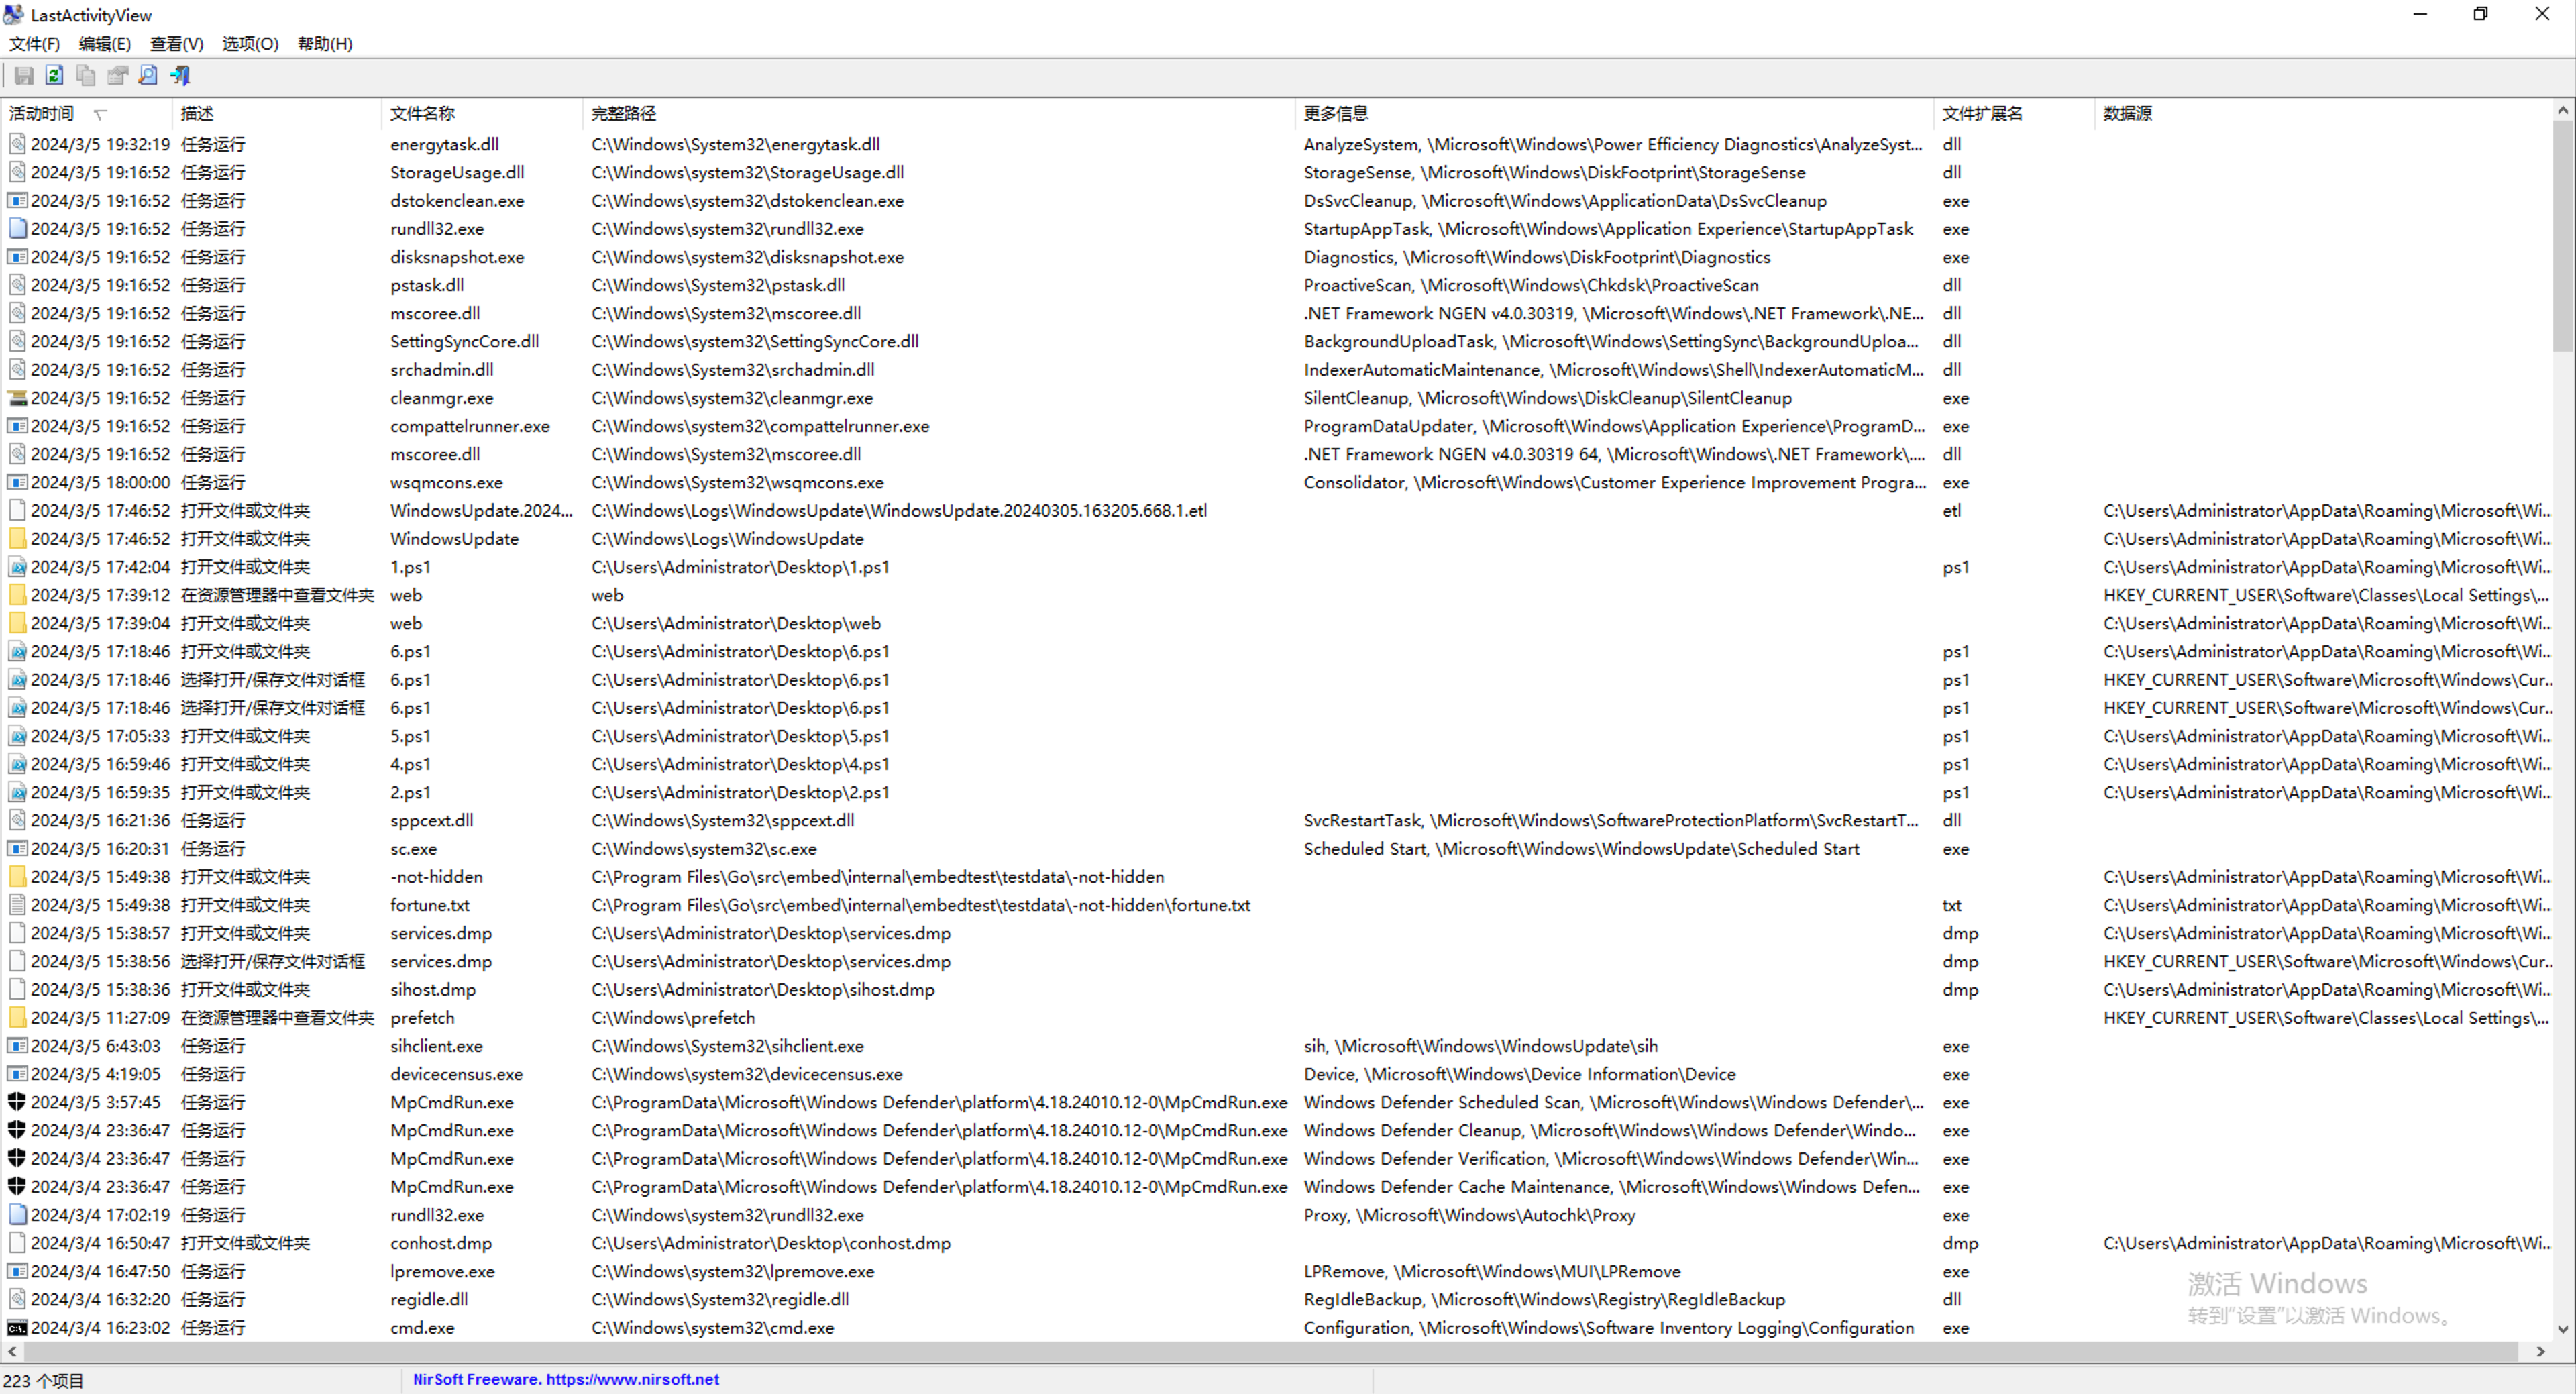The width and height of the screenshot is (2576, 1394).
Task: Sort by the 完整路径 column header
Action: pos(624,114)
